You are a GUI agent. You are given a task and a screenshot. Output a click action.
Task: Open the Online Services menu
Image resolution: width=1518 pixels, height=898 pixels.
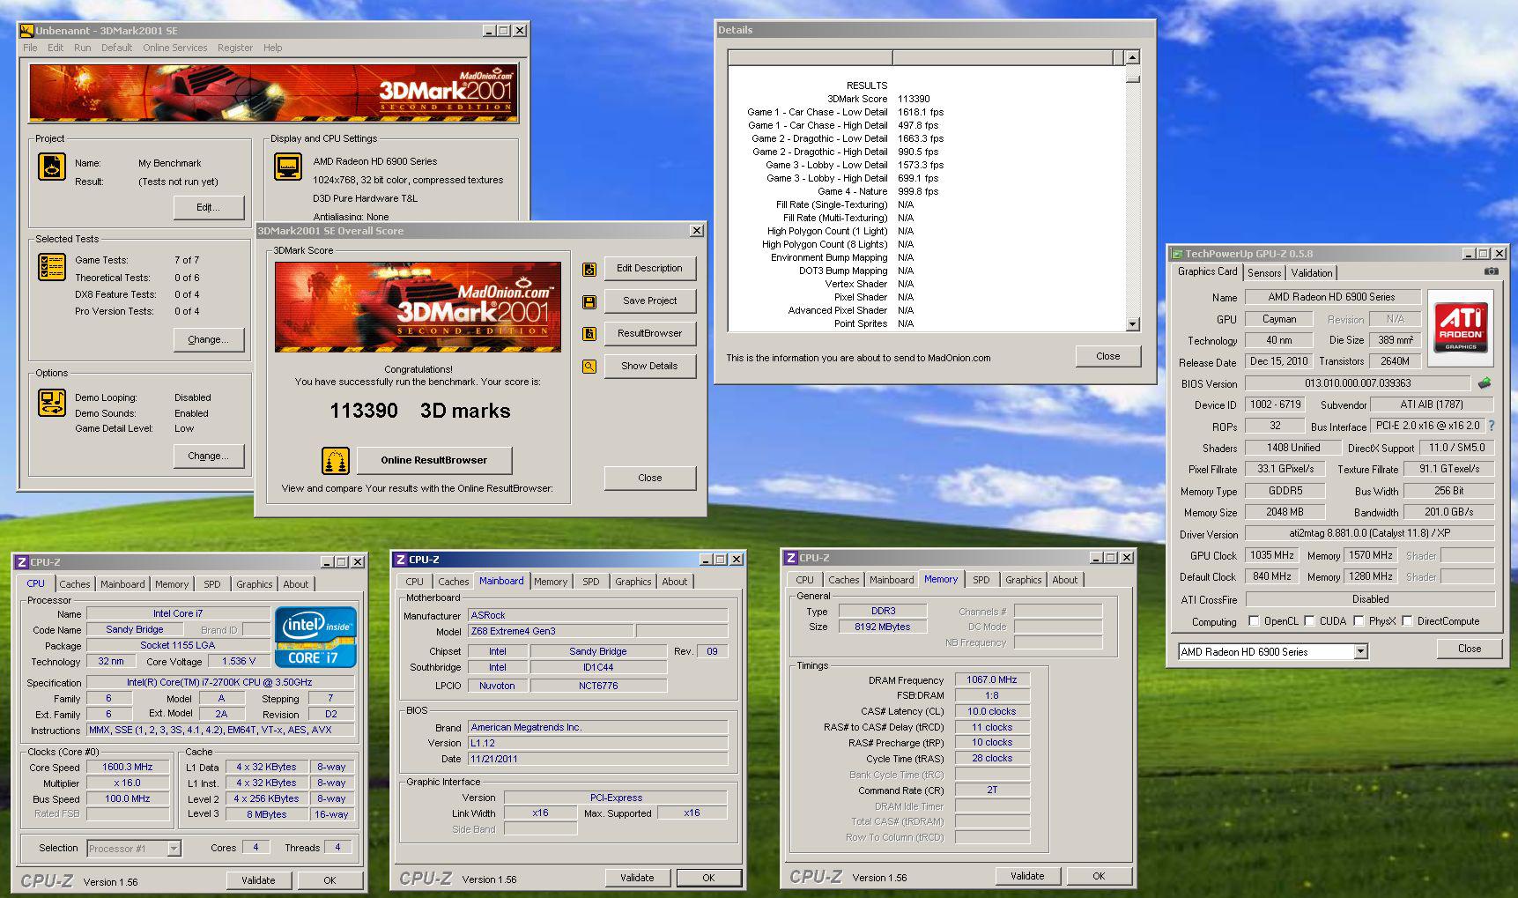[x=175, y=48]
